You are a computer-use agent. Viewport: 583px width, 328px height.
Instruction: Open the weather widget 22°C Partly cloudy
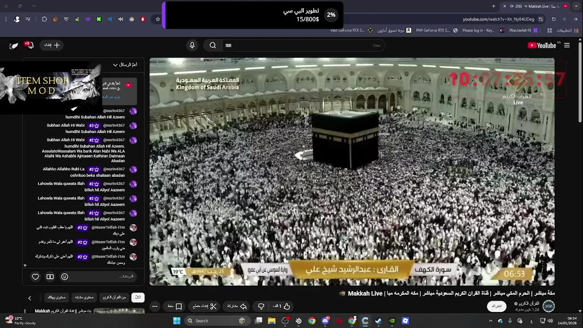(20, 321)
